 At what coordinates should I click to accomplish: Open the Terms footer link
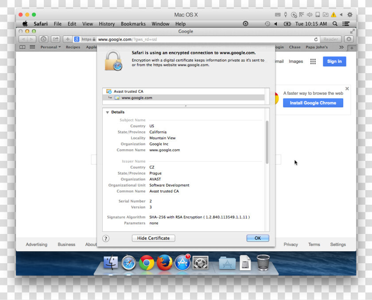(x=314, y=245)
